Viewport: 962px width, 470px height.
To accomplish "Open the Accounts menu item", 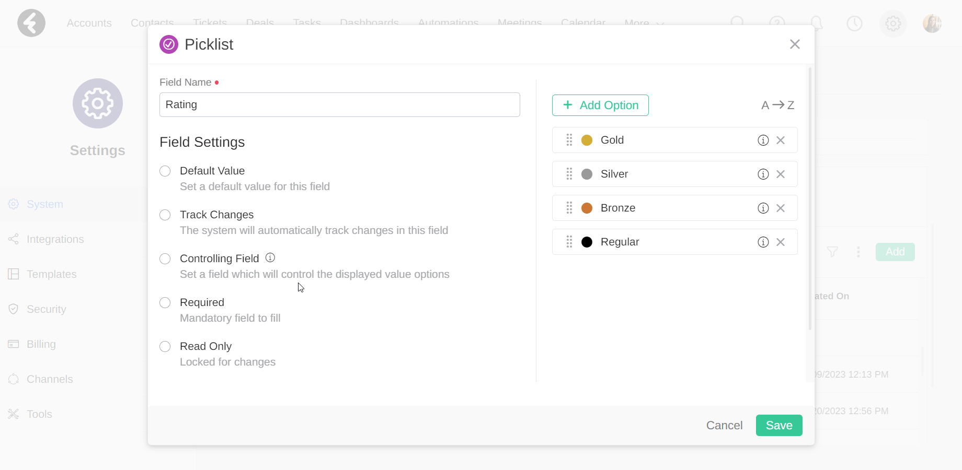I will click(x=89, y=23).
